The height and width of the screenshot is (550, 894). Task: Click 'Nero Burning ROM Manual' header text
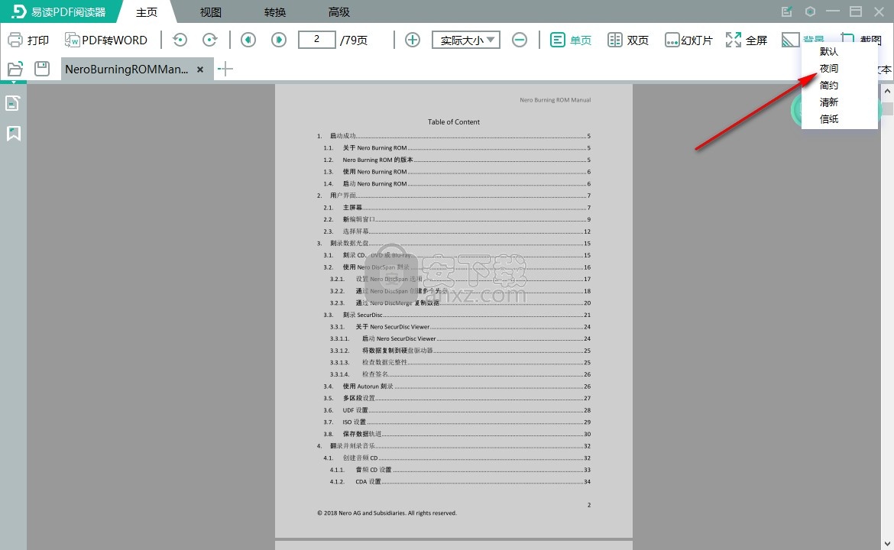(556, 100)
